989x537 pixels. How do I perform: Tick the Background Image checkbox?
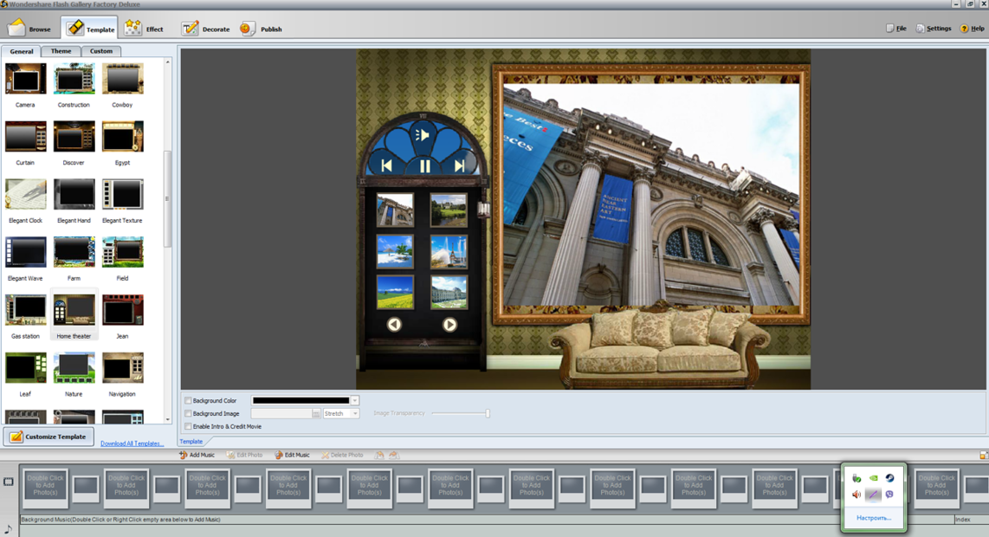click(188, 414)
